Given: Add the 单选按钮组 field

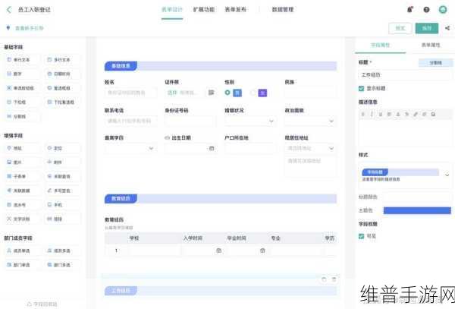Looking at the screenshot, I should (x=21, y=88).
